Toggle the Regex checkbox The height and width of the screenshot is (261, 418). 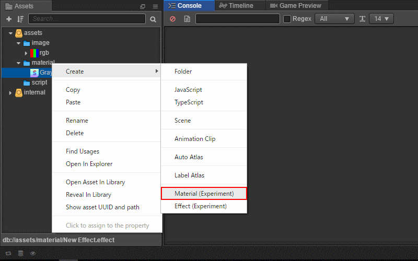click(x=287, y=19)
